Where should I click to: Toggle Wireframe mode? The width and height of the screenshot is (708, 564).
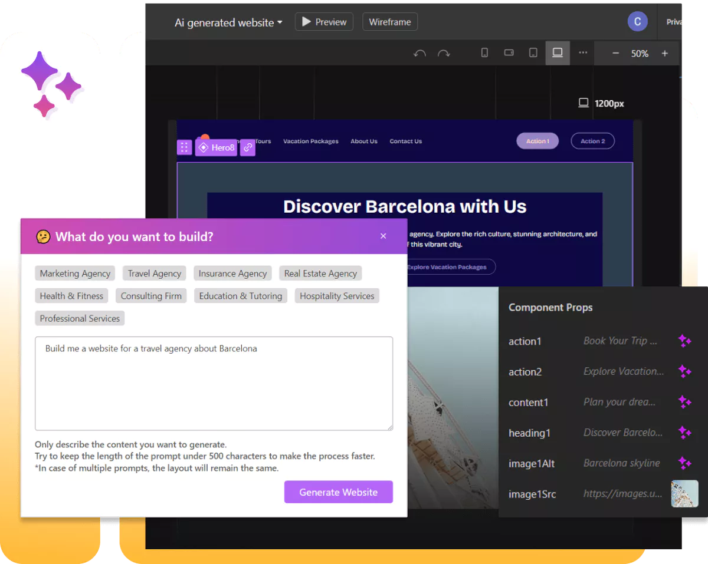click(389, 22)
